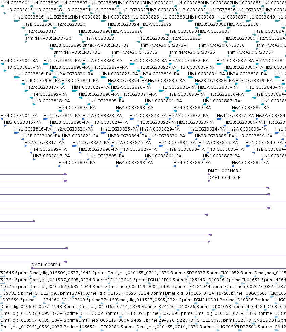Click transcript label His2A:CG33820-RA

click(x=73, y=74)
